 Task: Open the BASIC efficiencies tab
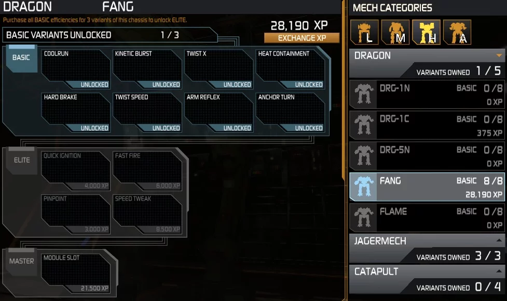click(x=21, y=58)
